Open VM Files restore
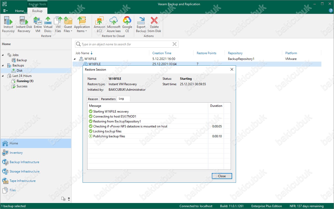 [58, 25]
